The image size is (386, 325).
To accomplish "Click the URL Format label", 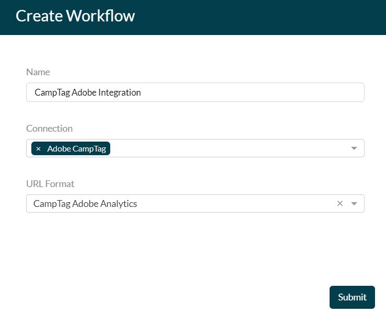I will coord(50,184).
